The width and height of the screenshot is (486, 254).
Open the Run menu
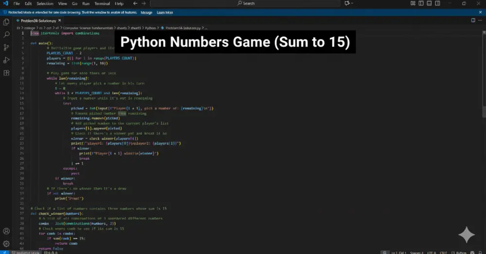coord(86,3)
